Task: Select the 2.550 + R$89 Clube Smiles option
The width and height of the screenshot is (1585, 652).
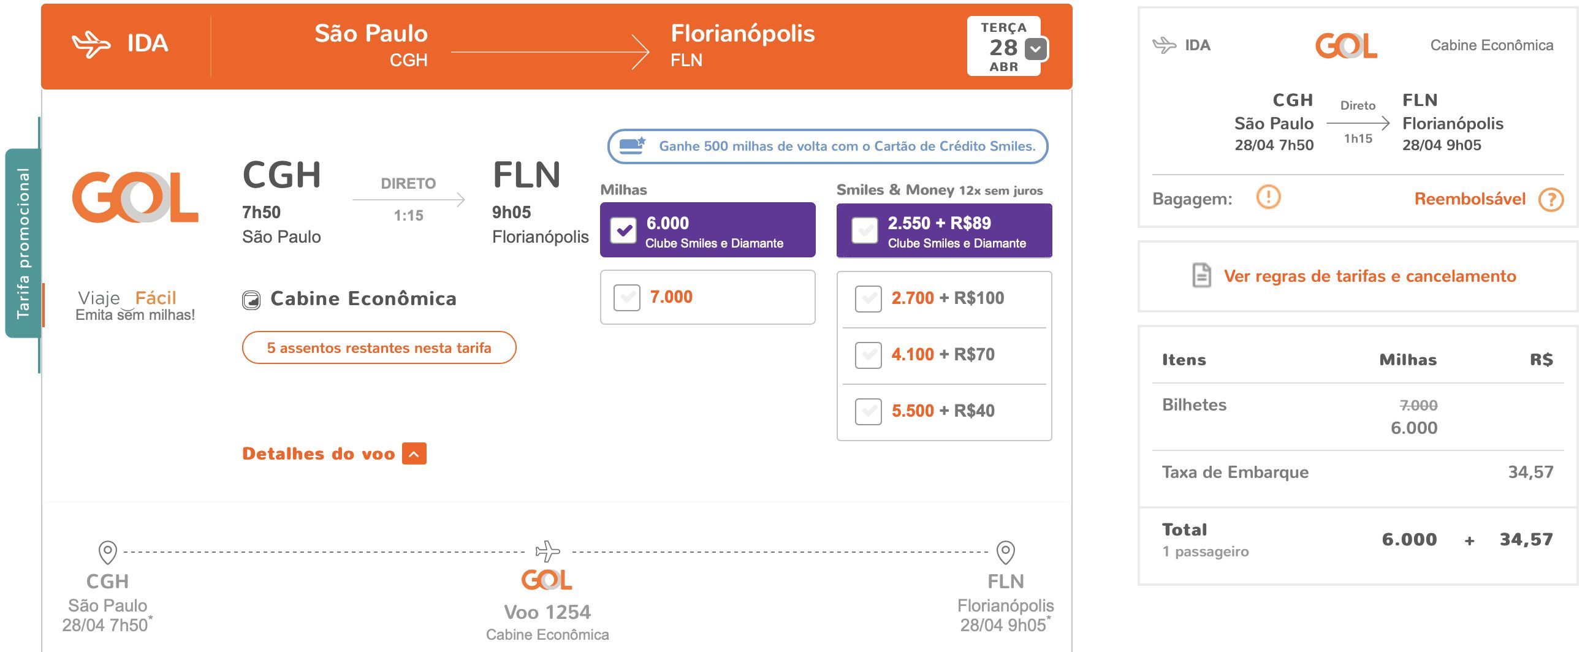Action: [x=864, y=230]
